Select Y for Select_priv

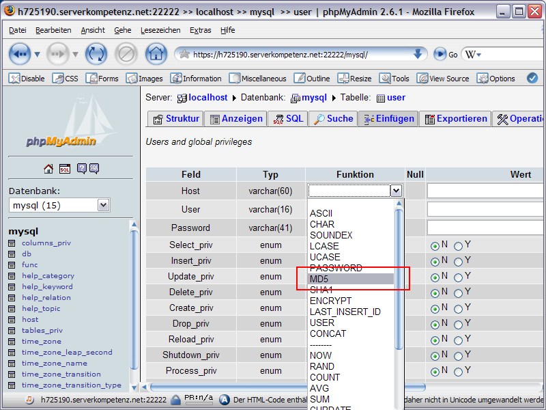(x=458, y=246)
